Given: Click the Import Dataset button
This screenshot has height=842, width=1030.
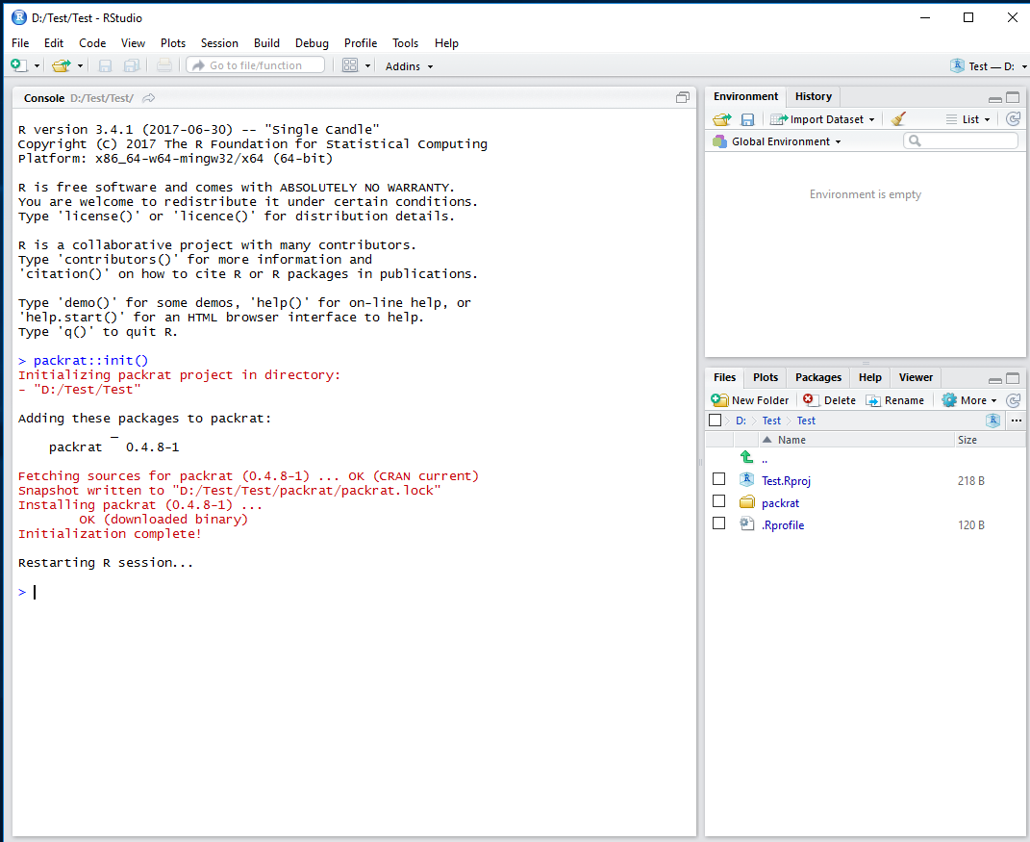Looking at the screenshot, I should click(822, 119).
